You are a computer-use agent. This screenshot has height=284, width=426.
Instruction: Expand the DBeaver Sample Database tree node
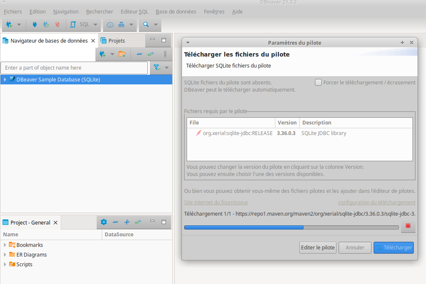(5, 79)
